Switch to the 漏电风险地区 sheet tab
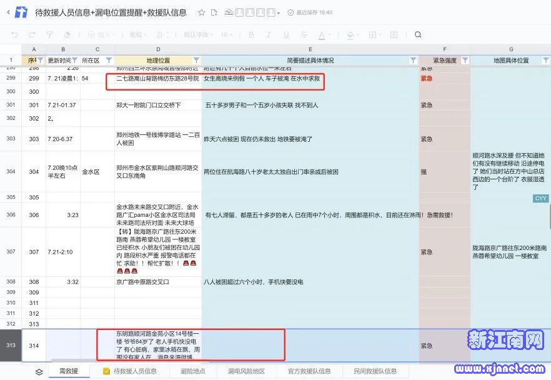 [x=246, y=371]
